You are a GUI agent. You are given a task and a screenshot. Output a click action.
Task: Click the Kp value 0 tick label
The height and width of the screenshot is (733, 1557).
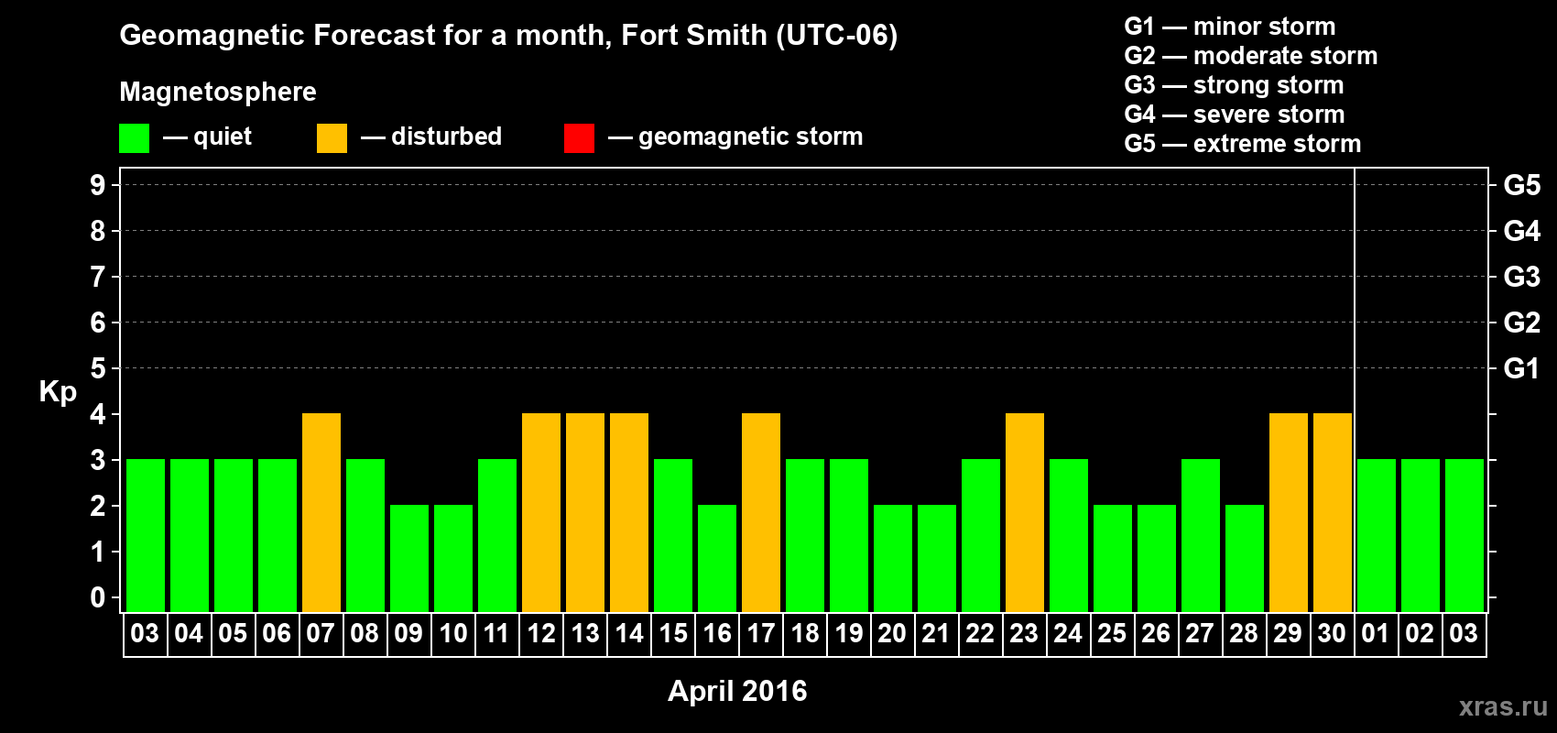(x=98, y=597)
